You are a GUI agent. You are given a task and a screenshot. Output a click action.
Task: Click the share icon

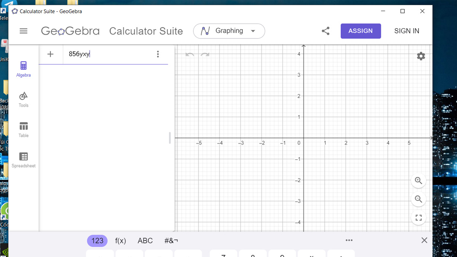point(326,31)
